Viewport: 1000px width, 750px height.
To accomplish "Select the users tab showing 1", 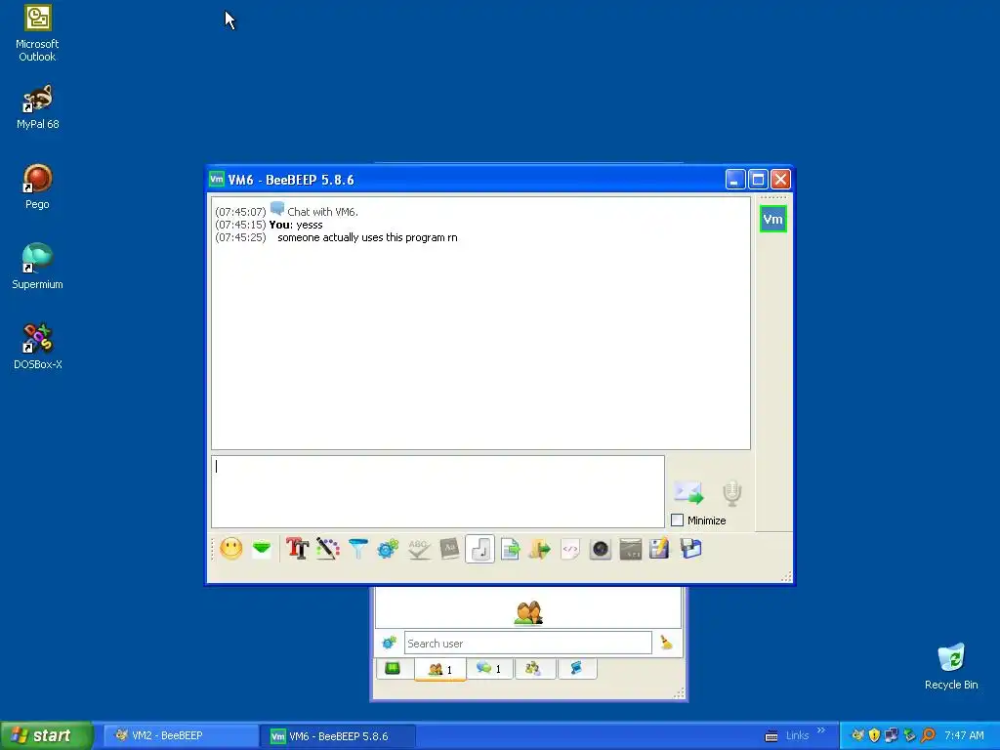I will click(440, 669).
